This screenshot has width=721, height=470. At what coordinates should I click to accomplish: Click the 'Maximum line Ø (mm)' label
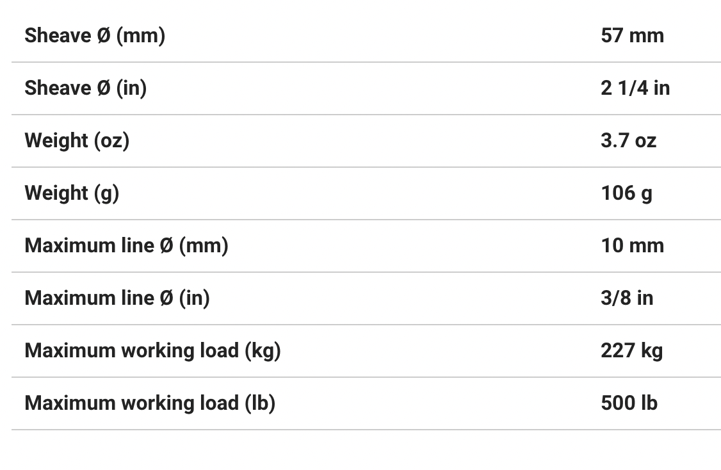tap(126, 245)
